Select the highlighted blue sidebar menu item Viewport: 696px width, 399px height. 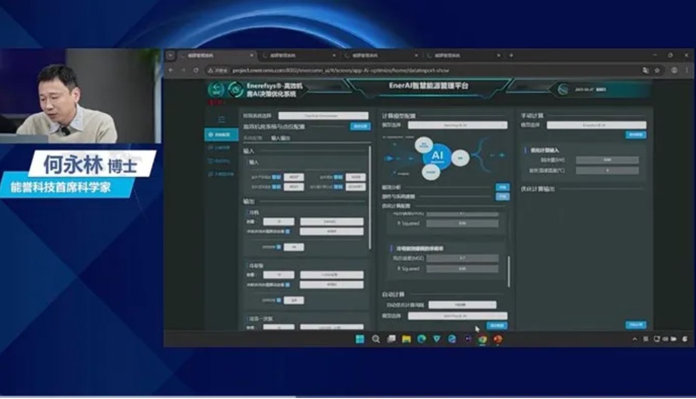pos(221,135)
